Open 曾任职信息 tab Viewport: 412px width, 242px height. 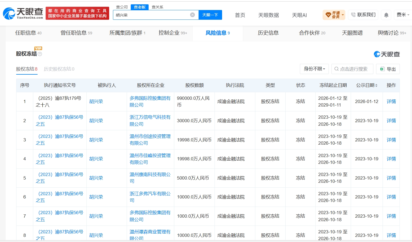tap(76, 33)
